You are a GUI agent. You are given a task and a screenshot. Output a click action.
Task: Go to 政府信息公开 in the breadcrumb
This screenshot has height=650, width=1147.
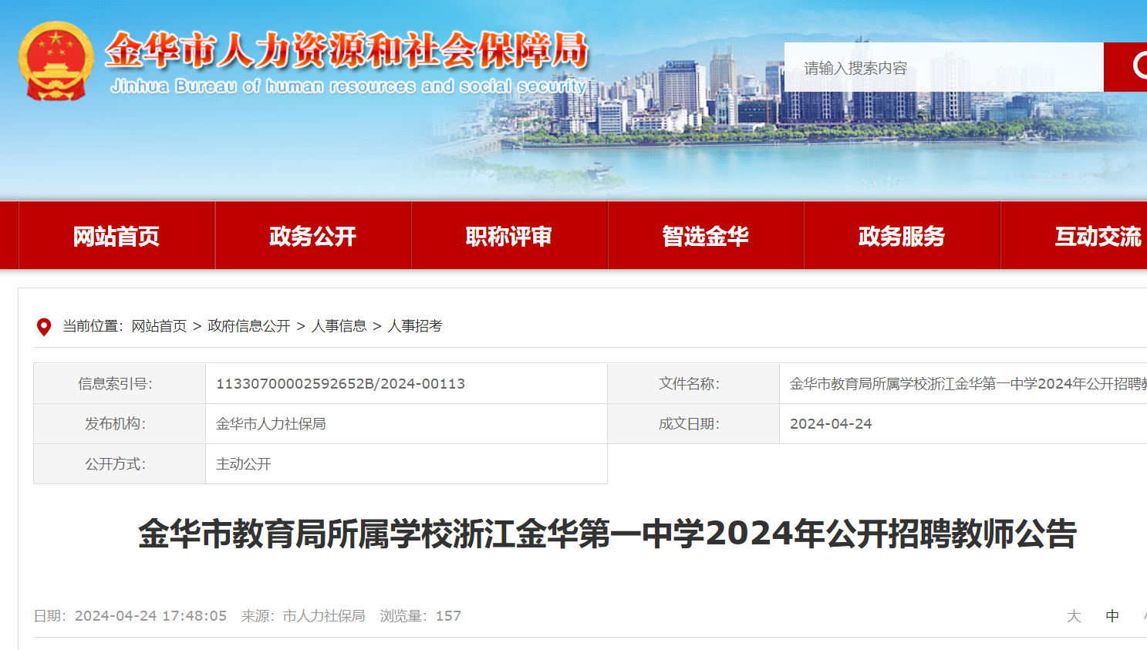tap(249, 326)
